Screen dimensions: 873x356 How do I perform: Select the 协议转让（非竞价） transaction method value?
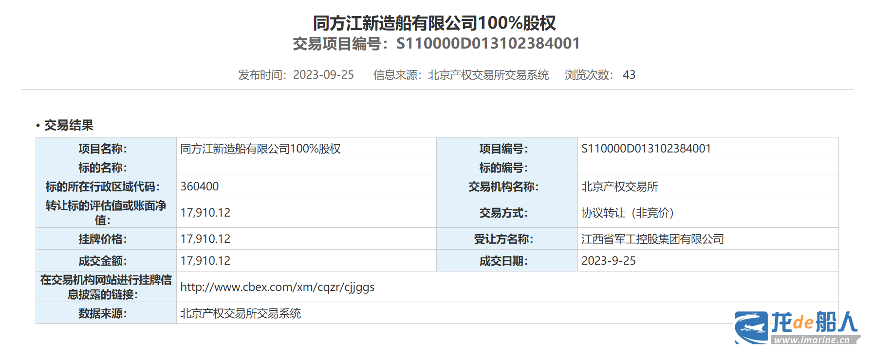point(628,213)
